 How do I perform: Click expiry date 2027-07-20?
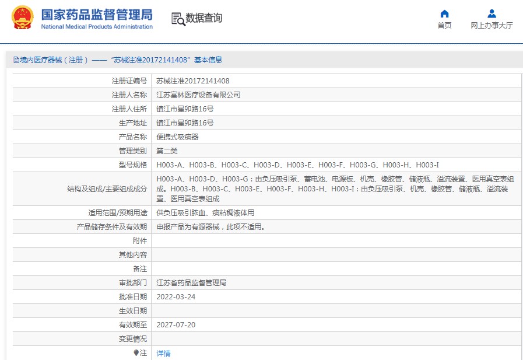coord(175,325)
